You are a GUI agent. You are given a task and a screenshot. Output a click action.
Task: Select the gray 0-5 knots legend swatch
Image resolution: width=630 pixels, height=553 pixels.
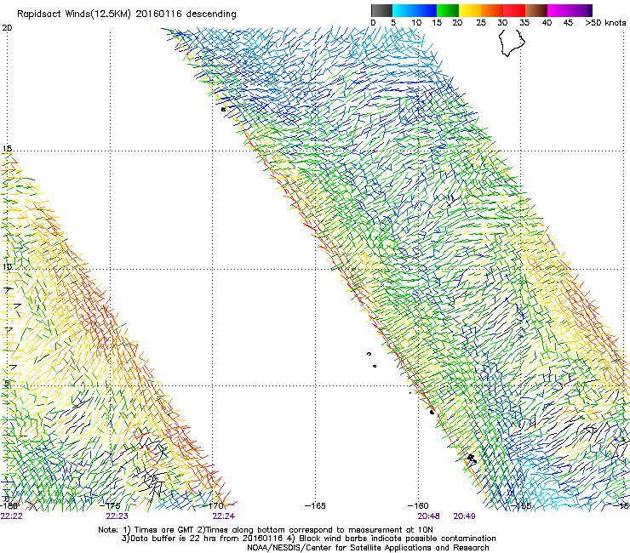pyautogui.click(x=381, y=10)
